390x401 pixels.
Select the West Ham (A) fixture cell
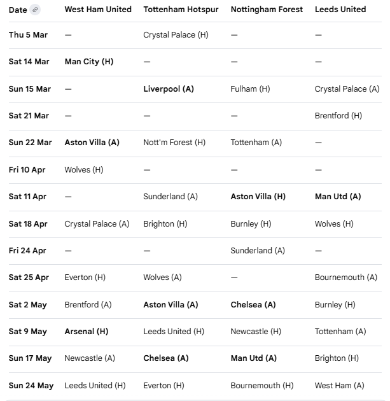tap(339, 386)
